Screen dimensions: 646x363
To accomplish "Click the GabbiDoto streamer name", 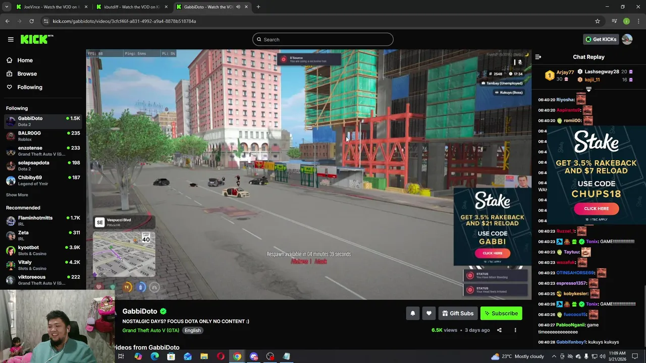I will pos(140,312).
